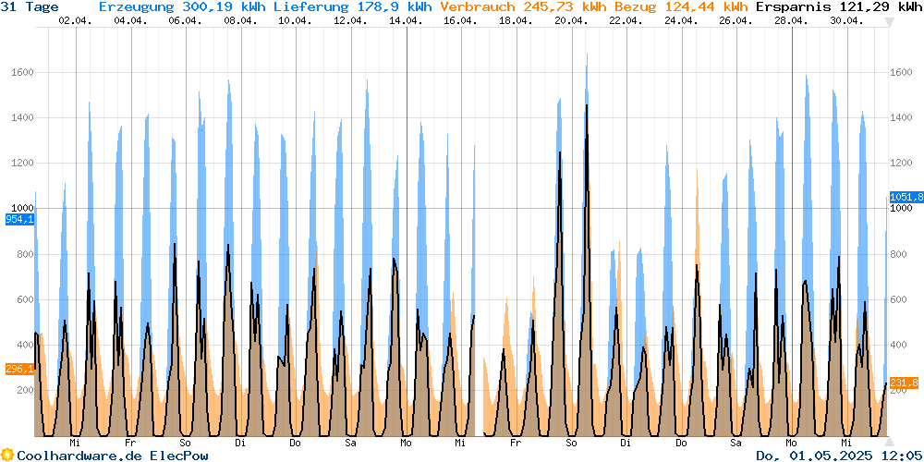Select the 20.04. date label
This screenshot has width=924, height=462.
[x=571, y=20]
